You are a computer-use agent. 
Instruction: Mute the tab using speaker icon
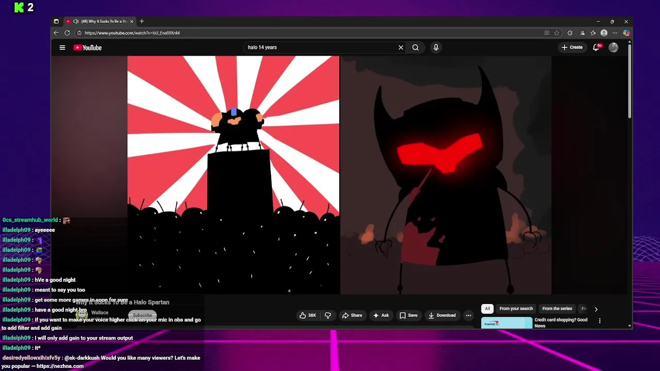coord(76,22)
